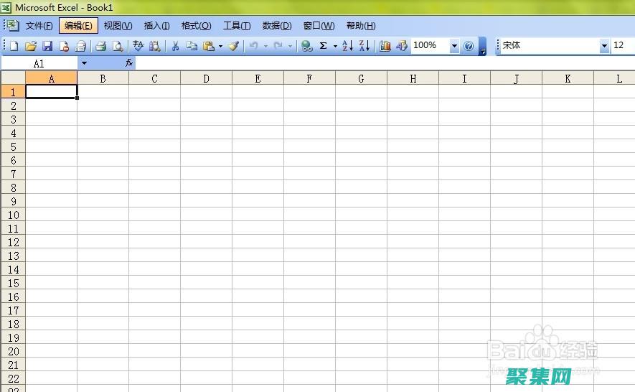Open the 帮助(H) menu
The width and height of the screenshot is (635, 392).
[x=361, y=26]
